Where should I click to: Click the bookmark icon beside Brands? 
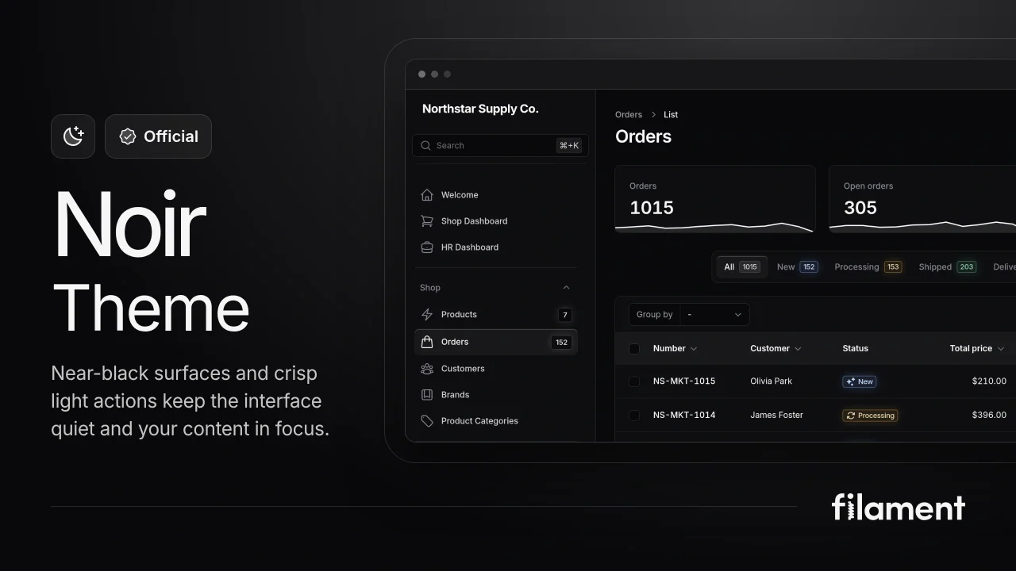tap(427, 395)
